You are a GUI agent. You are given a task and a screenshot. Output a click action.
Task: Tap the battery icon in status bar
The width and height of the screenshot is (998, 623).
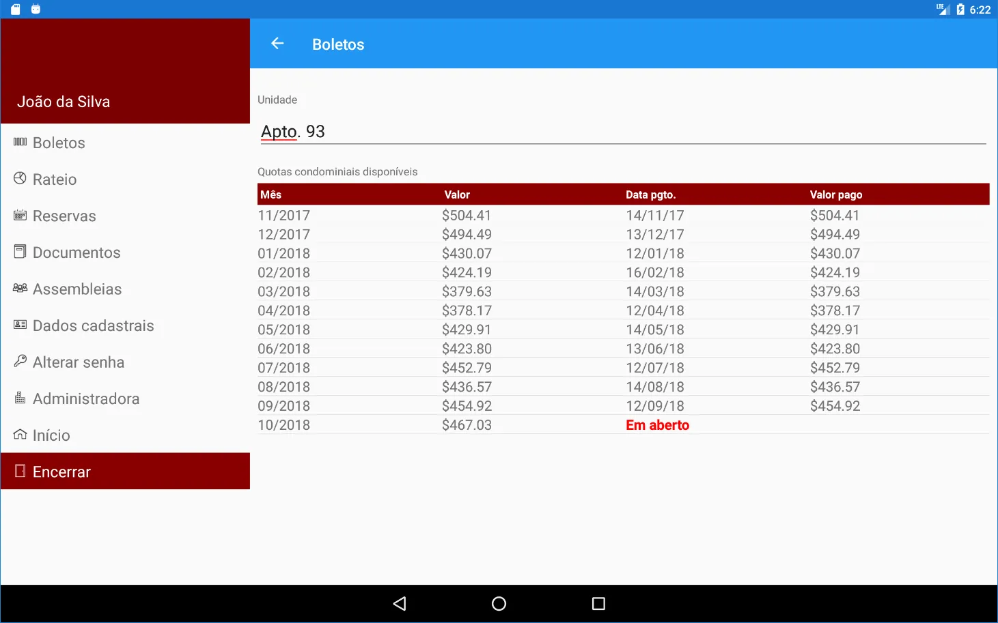pos(960,10)
